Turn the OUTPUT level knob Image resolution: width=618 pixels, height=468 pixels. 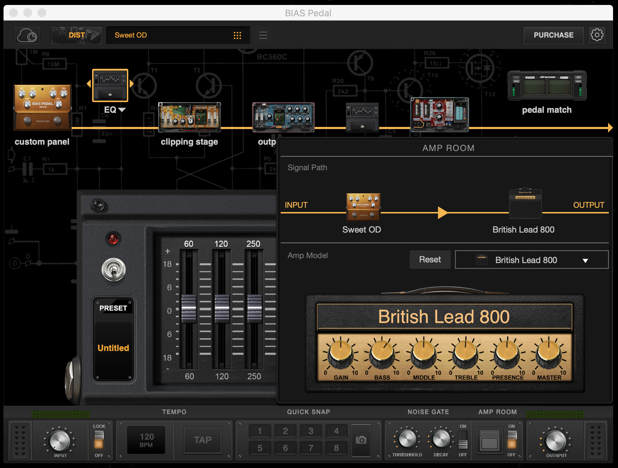(x=556, y=441)
